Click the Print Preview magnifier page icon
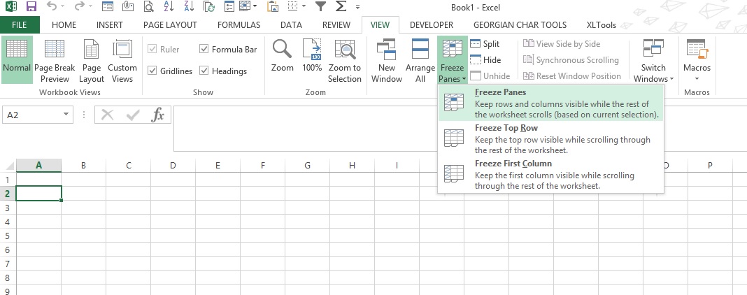747x295 pixels. (149, 7)
